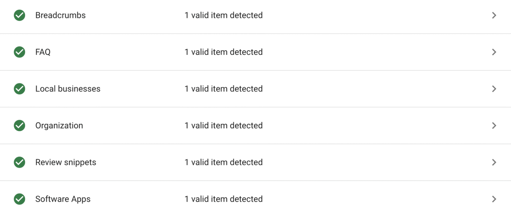
Task: Click the green checkmark next to Breadcrumbs
Action: click(19, 15)
